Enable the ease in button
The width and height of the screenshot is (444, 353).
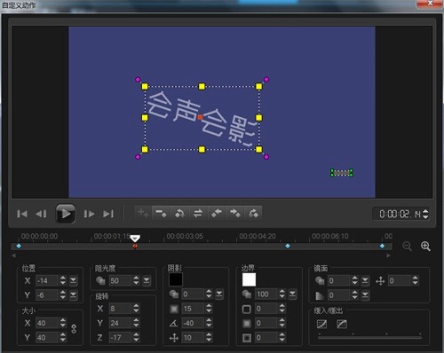pos(321,324)
